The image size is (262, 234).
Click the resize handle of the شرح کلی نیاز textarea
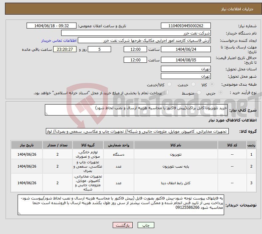[47, 114]
